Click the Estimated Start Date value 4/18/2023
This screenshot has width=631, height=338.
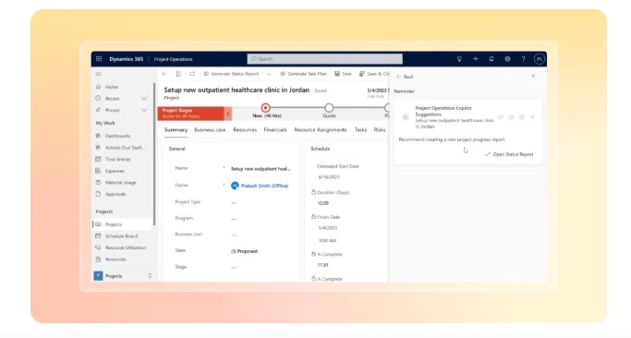point(329,177)
